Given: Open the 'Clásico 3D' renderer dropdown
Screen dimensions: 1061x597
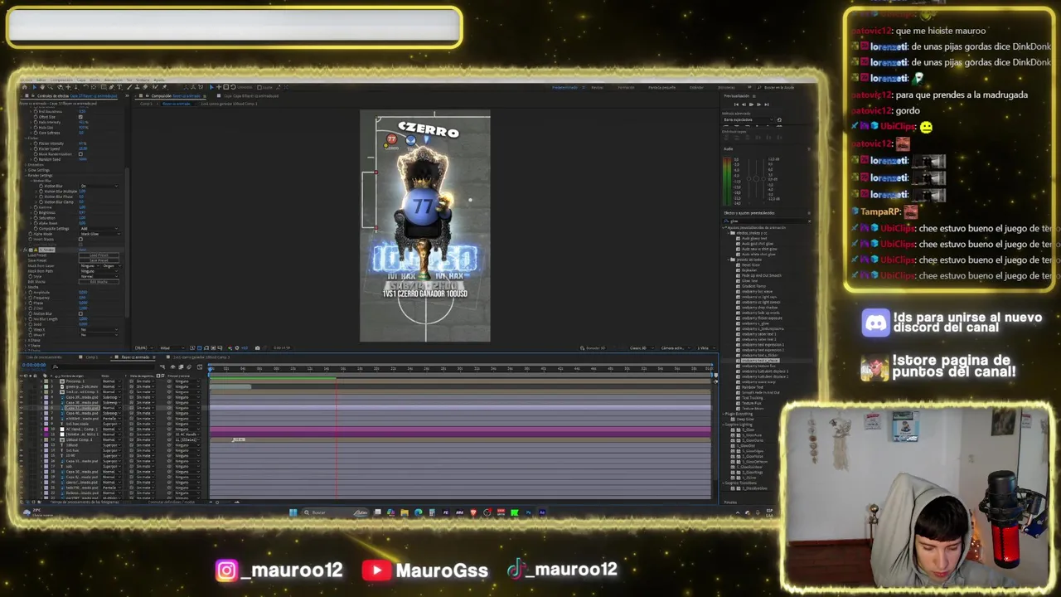Looking at the screenshot, I should tap(642, 348).
